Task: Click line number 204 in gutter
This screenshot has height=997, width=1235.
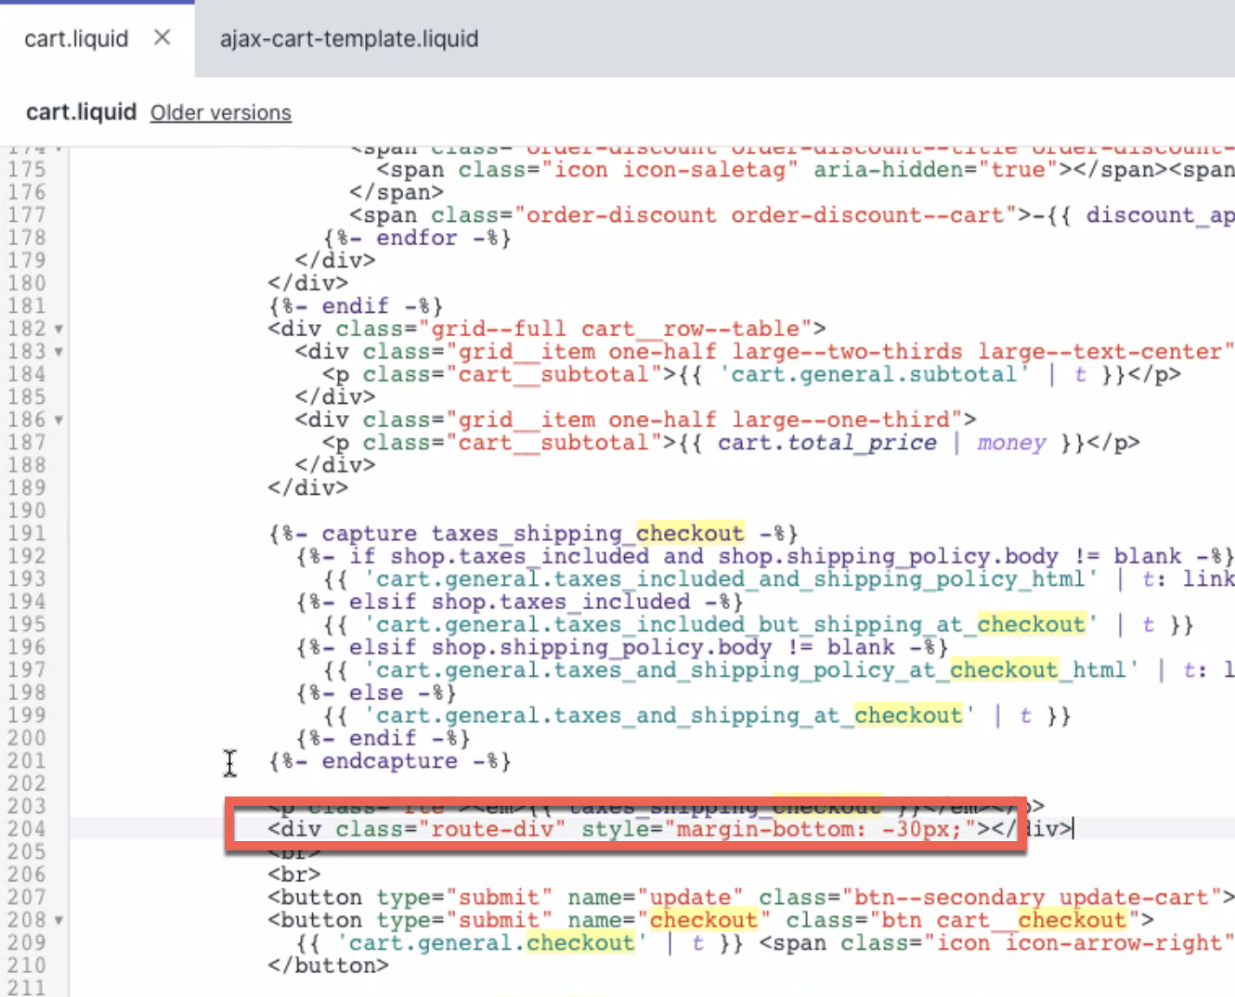Action: (27, 829)
